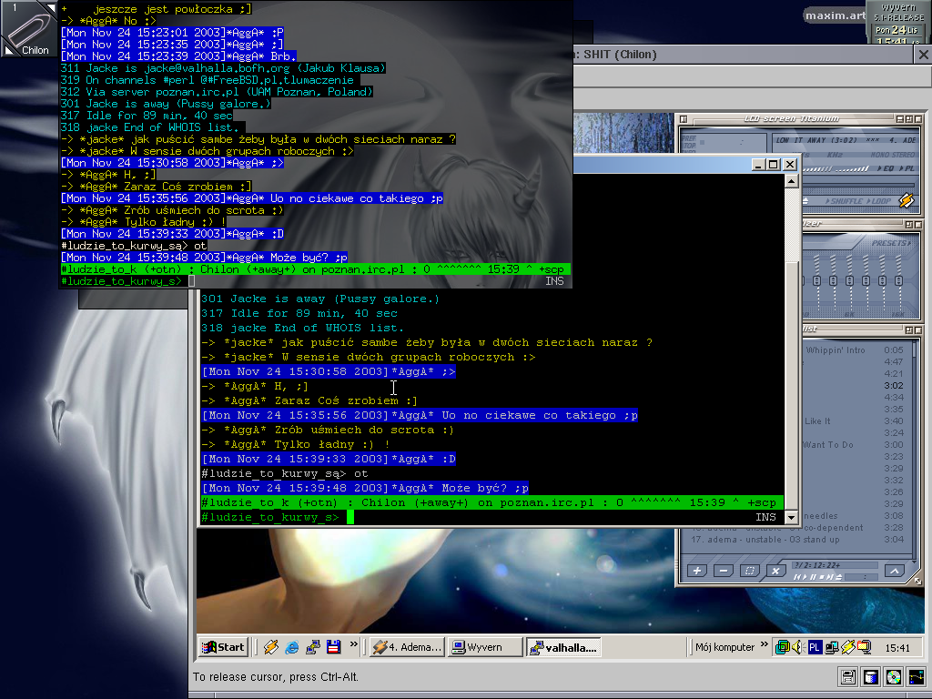Launch Internet Explorer from Quick Launch
Screen dimensions: 932x699
[292, 647]
